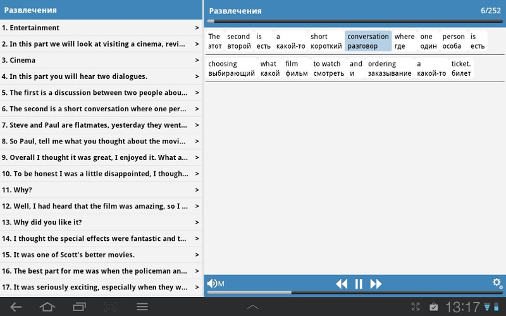Tap the screenshot capture icon in navigation bar

point(110,307)
